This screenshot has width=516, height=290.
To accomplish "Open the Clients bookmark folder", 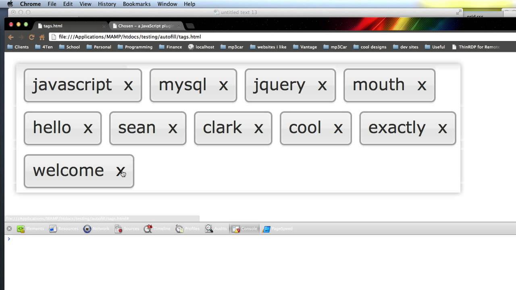I will point(18,47).
